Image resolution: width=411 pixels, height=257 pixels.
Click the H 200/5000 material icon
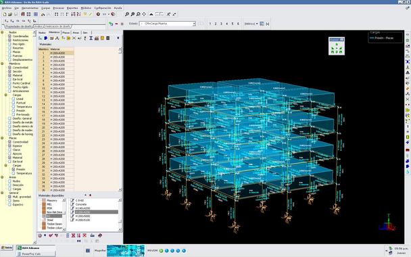(72, 216)
